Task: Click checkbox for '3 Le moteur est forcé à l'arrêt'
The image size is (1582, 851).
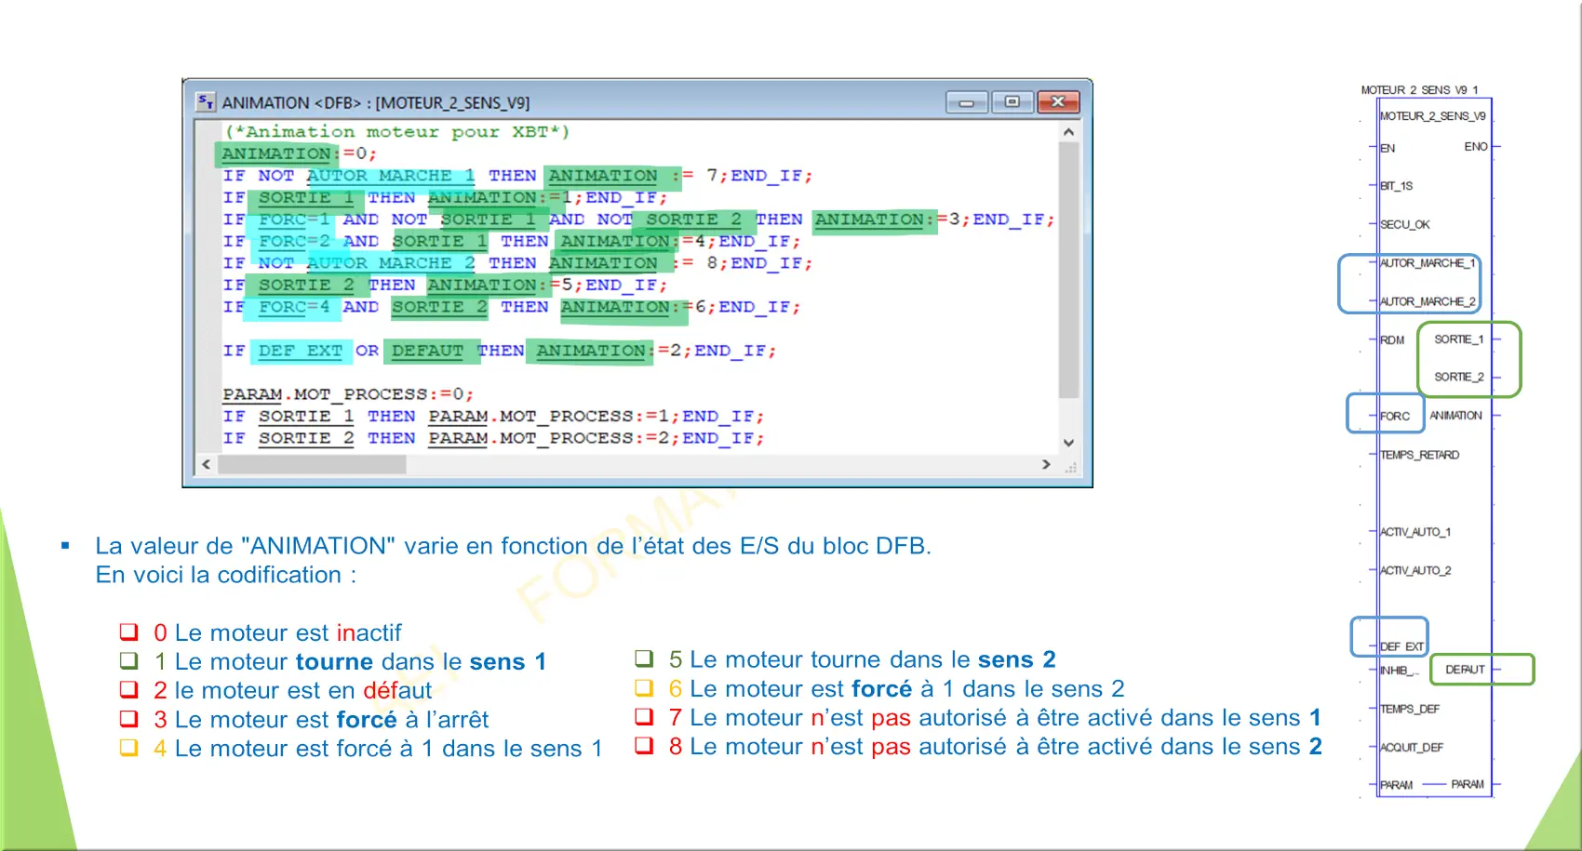Action: 128,719
